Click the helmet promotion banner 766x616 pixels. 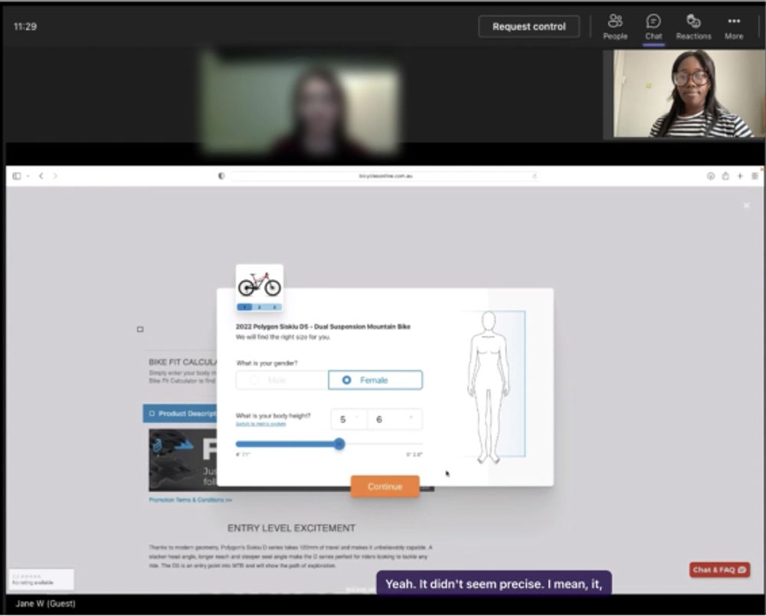coord(183,460)
